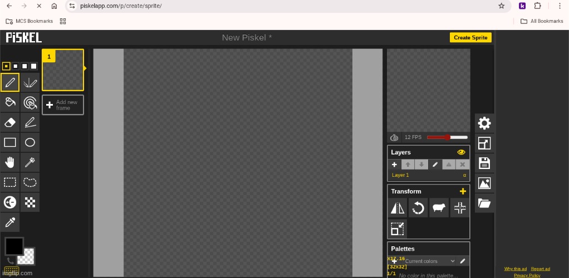The height and width of the screenshot is (278, 569).
Task: Select the Eraser tool
Action: (10, 122)
